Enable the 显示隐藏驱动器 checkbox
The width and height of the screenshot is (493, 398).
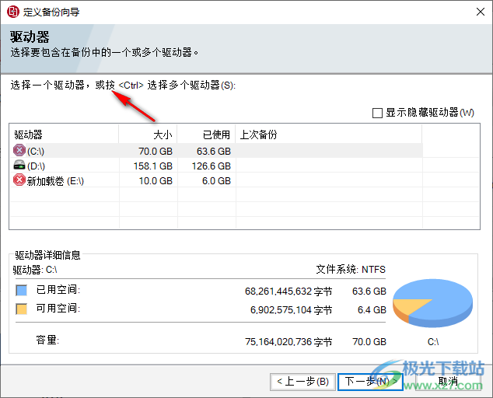(377, 113)
